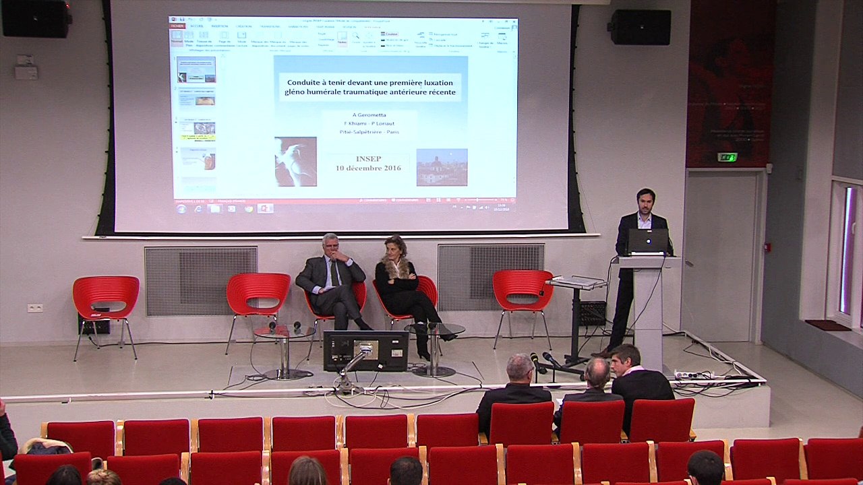Viewport: 863px width, 485px height.
Task: Select Nuances de gris mode
Action: click(x=395, y=40)
